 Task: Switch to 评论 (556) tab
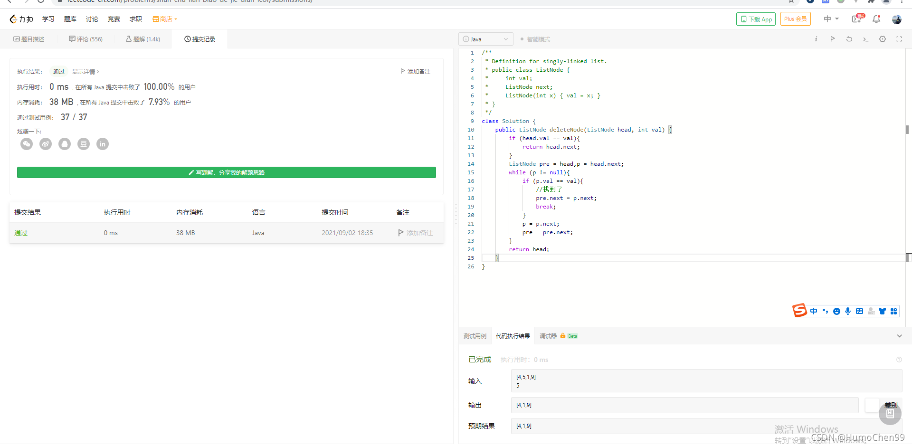86,39
